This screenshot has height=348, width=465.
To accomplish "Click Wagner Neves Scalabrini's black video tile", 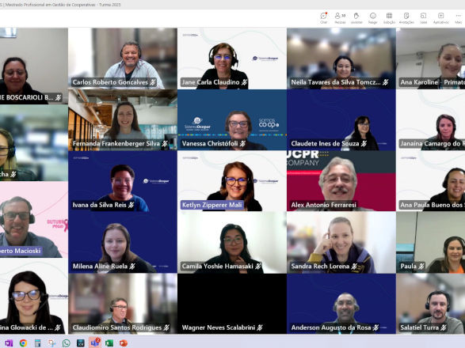I will point(232,304).
